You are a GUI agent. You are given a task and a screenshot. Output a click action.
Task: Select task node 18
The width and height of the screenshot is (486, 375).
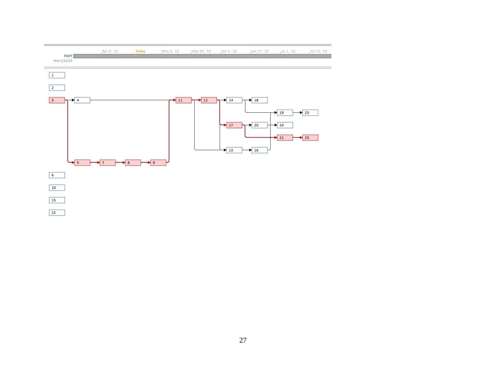coord(259,100)
